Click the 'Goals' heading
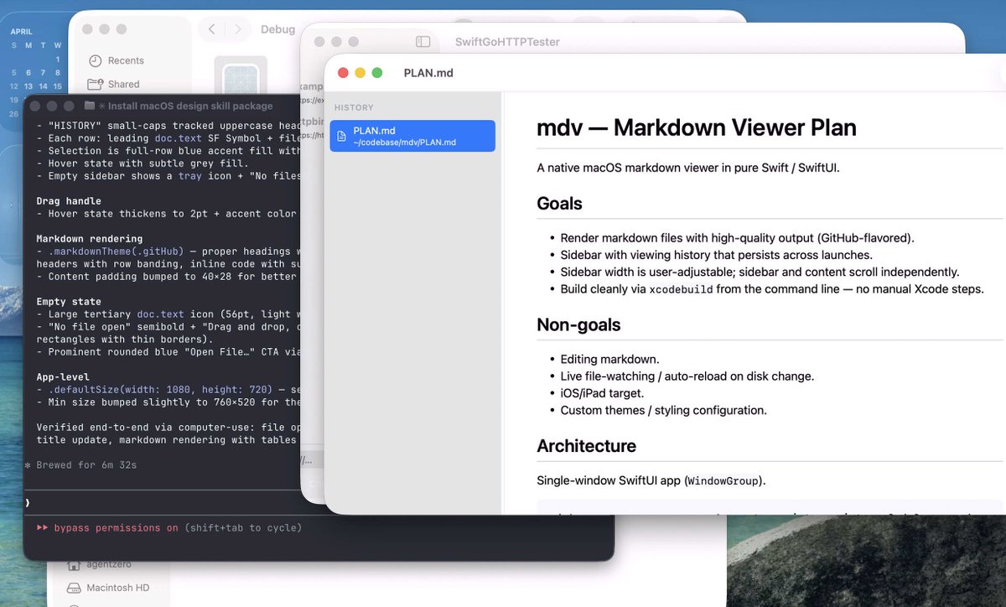1006x607 pixels. tap(559, 204)
